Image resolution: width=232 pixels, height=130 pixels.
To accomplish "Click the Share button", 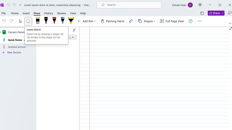I will coord(216,13).
